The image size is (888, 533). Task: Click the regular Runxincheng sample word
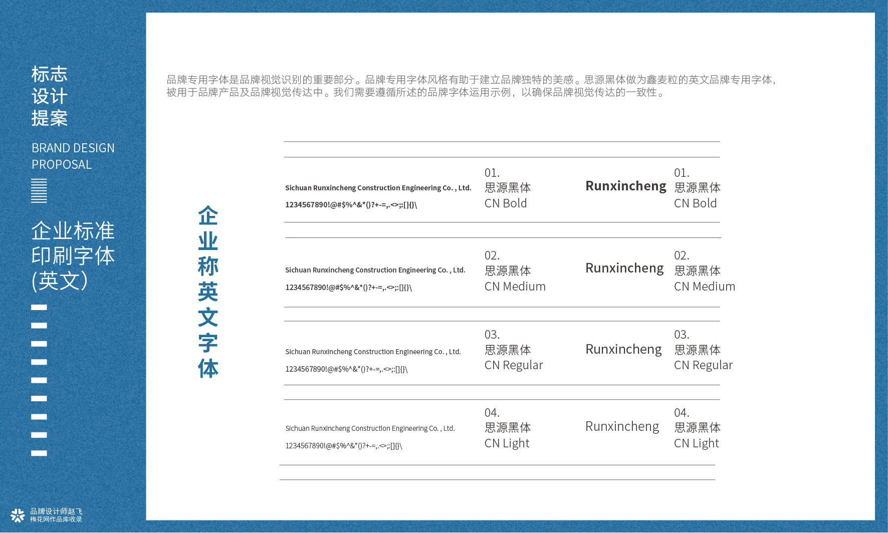[x=623, y=350]
